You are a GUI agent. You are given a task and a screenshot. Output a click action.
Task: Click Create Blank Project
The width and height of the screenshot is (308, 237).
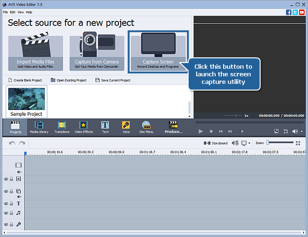click(x=25, y=80)
